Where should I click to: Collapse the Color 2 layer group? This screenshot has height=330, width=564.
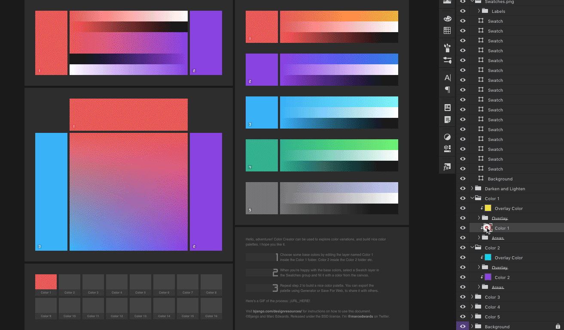472,248
